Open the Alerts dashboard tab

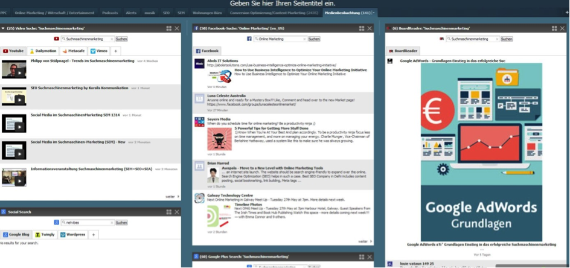131,13
